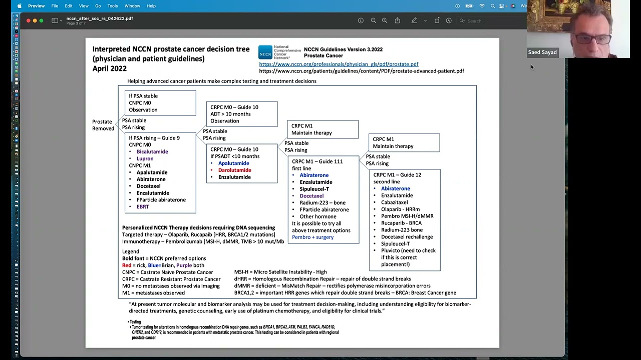Click 'Other hormone' list entry
This screenshot has height=360, width=641.
coord(318,216)
